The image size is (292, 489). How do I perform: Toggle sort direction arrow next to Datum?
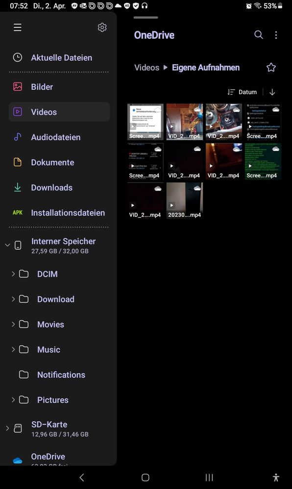272,92
